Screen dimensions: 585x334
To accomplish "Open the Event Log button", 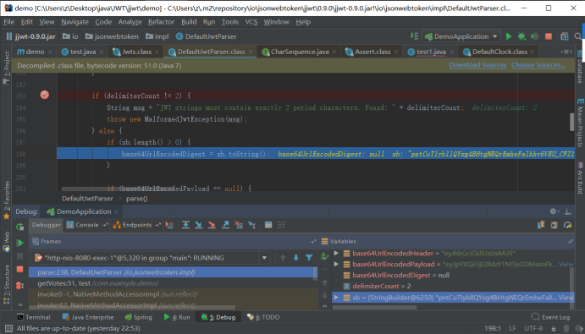I will point(550,317).
